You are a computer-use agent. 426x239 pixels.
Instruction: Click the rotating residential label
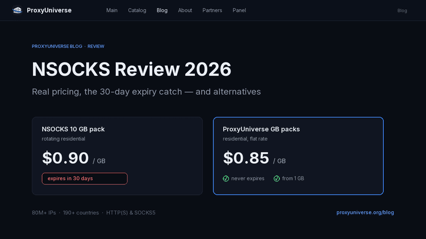63,139
